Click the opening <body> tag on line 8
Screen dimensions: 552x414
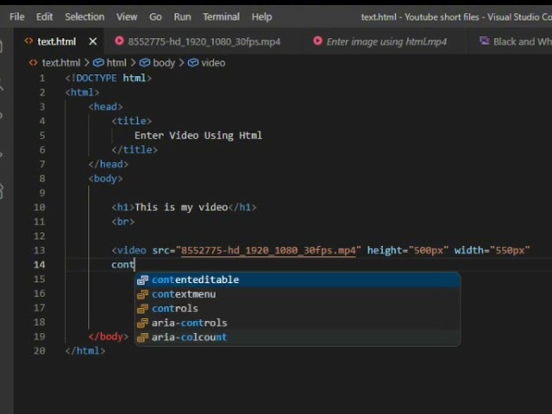point(105,179)
